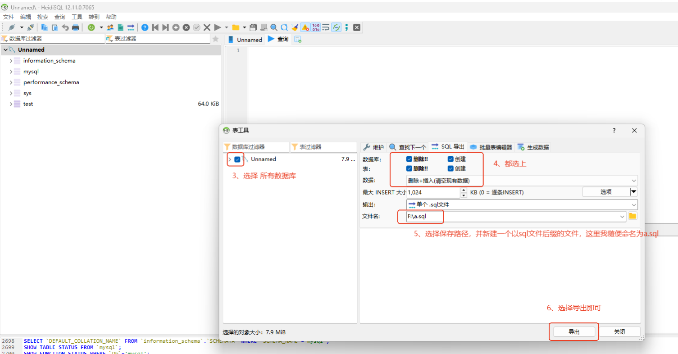The width and height of the screenshot is (678, 354).
Task: Toggle 数据库 删除!! checkbox
Action: tap(409, 159)
